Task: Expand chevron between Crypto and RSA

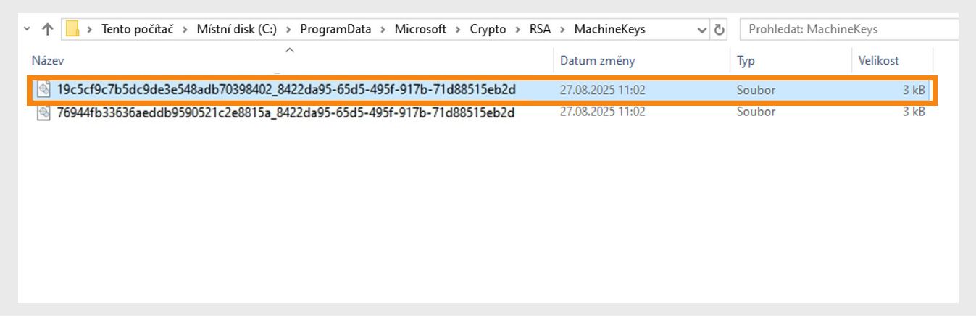Action: [518, 30]
